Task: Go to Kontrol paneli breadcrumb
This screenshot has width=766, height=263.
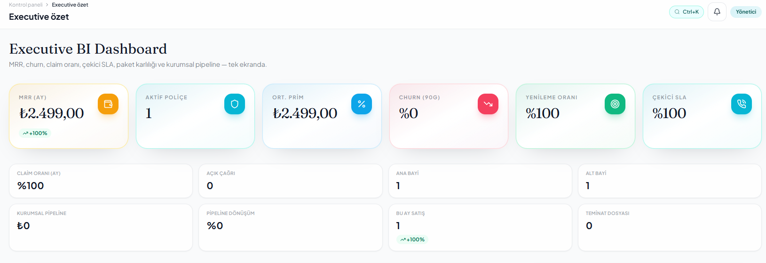Action: coord(26,5)
